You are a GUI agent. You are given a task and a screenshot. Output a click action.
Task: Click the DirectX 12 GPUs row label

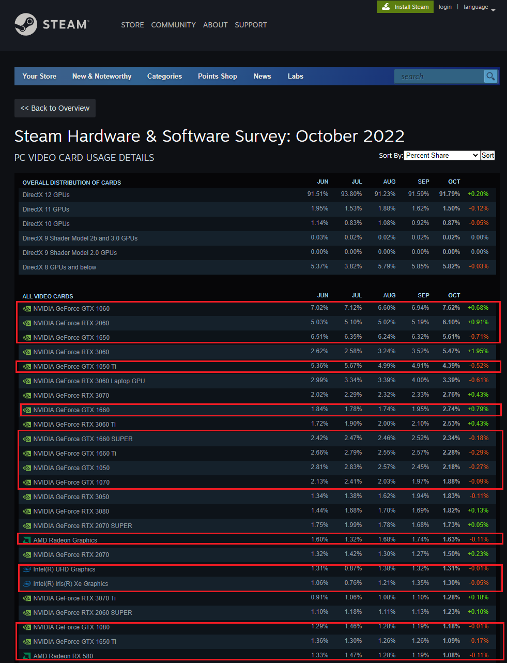coord(46,195)
